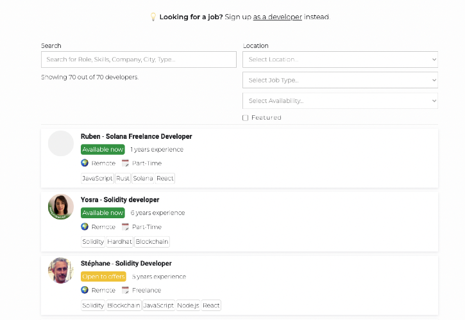Follow the 'as a developer' sign-up link

pos(277,17)
